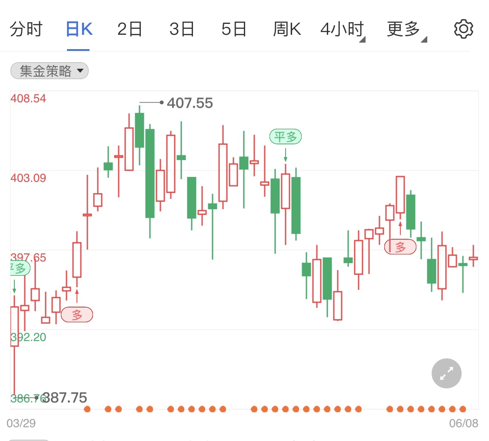Viewport: 489px width, 441px height.
Task: Select the green 平多 signal bubble near the peak
Action: pos(286,136)
